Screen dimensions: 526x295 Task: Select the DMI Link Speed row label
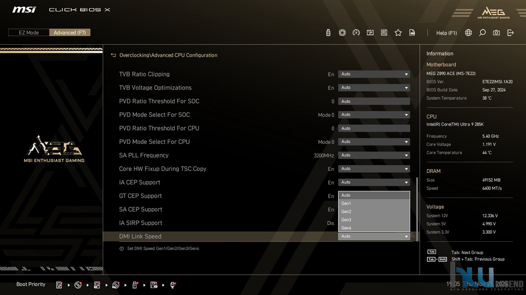click(140, 236)
